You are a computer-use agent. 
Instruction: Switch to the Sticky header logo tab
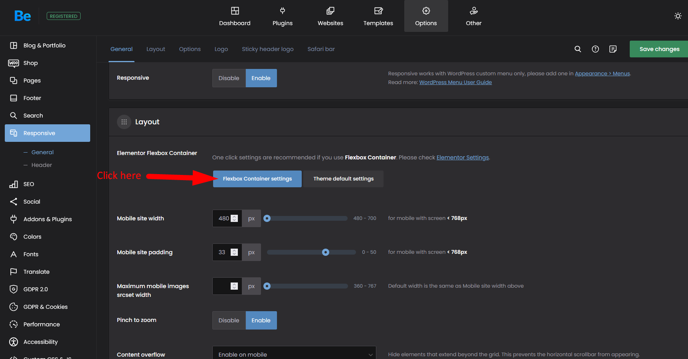267,49
